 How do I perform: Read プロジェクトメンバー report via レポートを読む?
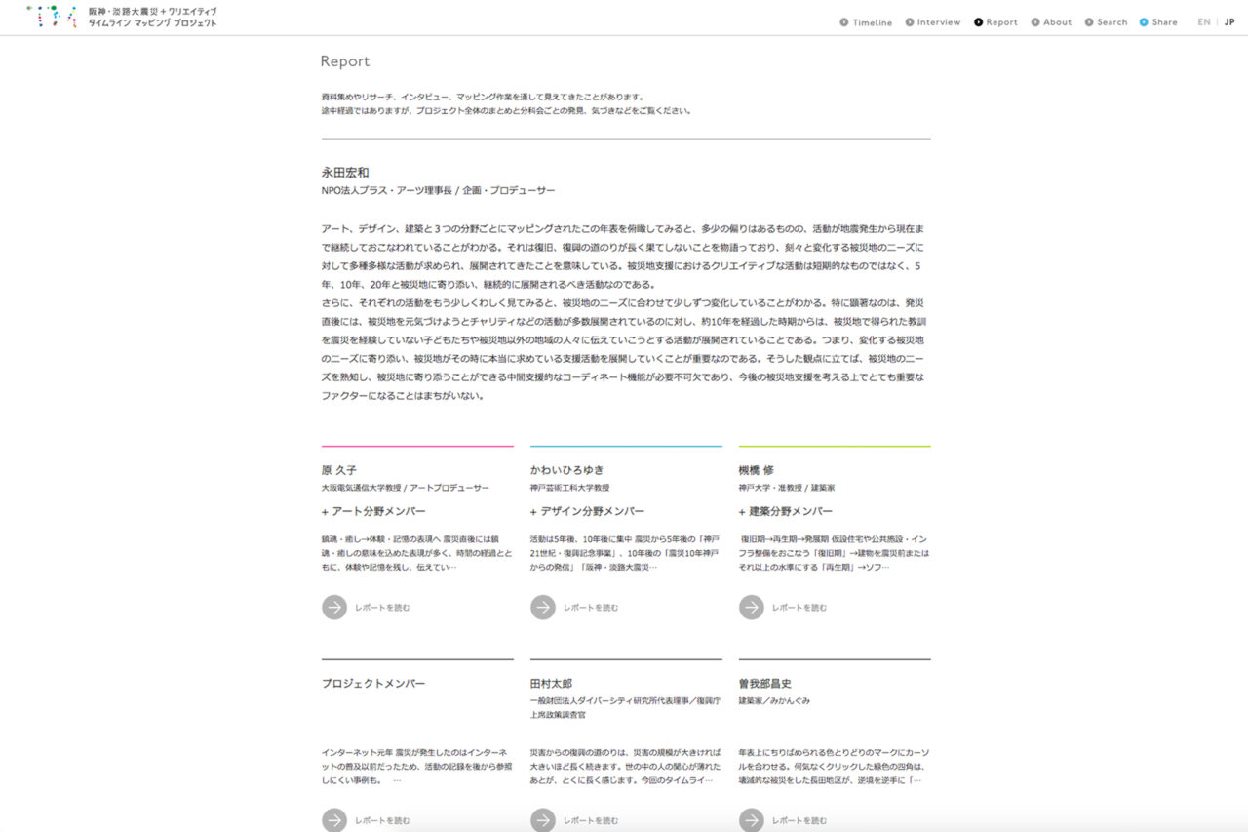382,821
